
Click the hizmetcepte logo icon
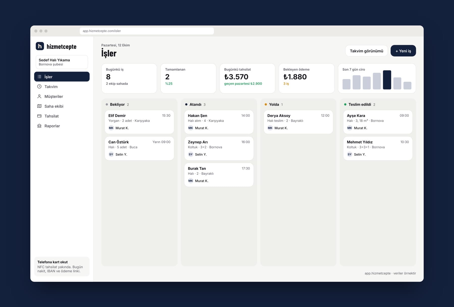[40, 46]
